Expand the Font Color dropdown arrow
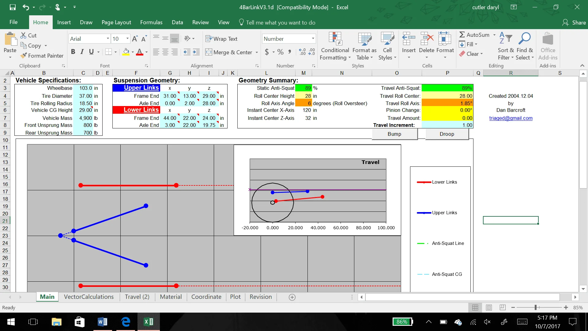This screenshot has height=331, width=588. pyautogui.click(x=146, y=52)
